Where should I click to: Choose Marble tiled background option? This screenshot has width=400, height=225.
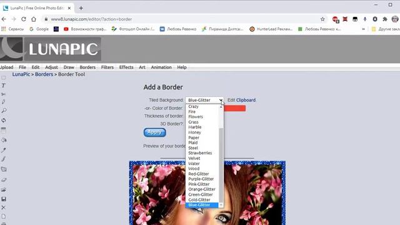coord(195,127)
